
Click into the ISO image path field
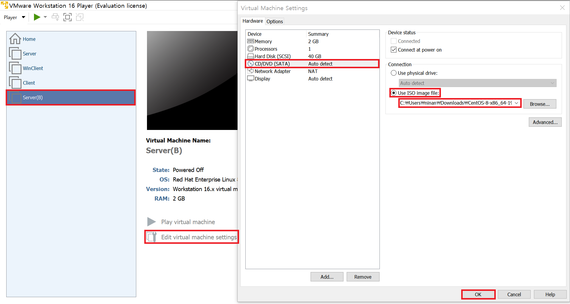pyautogui.click(x=456, y=103)
